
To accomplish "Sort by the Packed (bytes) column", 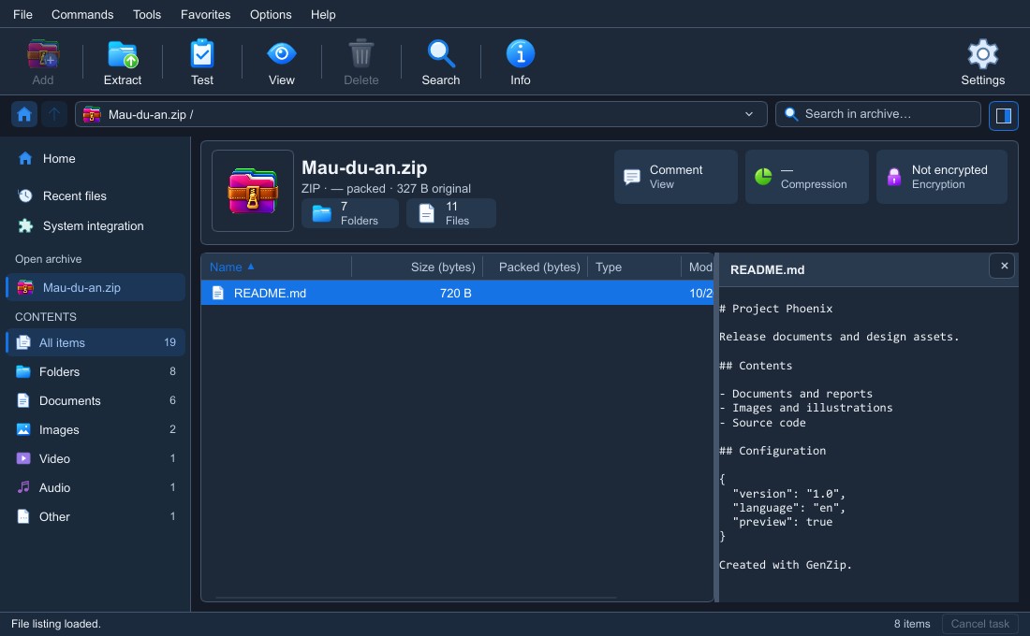I will 536,267.
